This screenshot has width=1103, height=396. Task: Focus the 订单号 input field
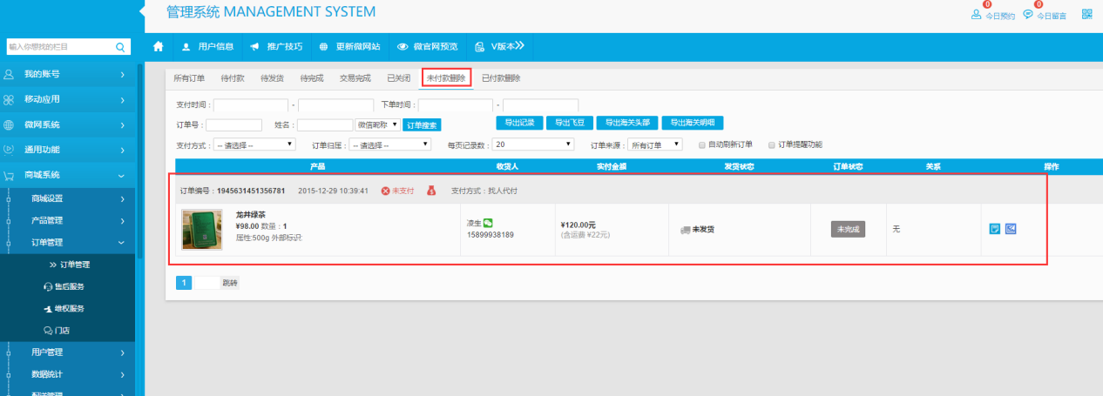(x=234, y=125)
